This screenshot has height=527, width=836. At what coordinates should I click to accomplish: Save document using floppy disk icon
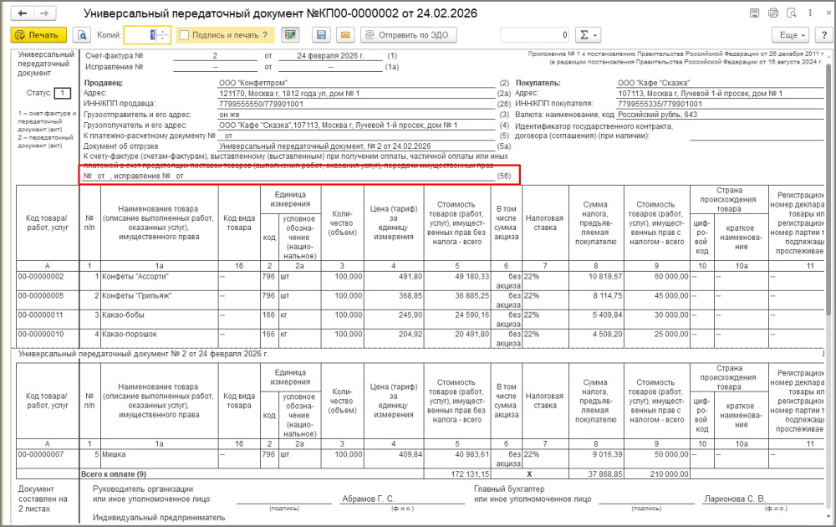click(320, 35)
